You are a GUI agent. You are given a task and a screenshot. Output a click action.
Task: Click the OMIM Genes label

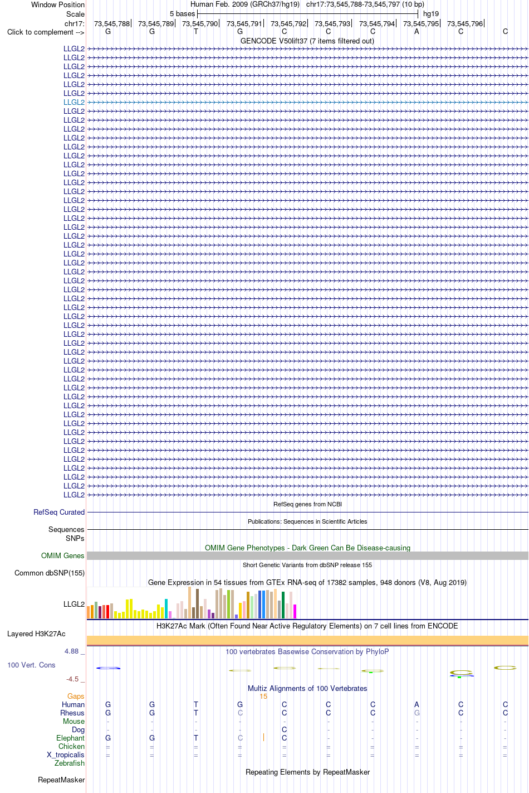tap(63, 555)
